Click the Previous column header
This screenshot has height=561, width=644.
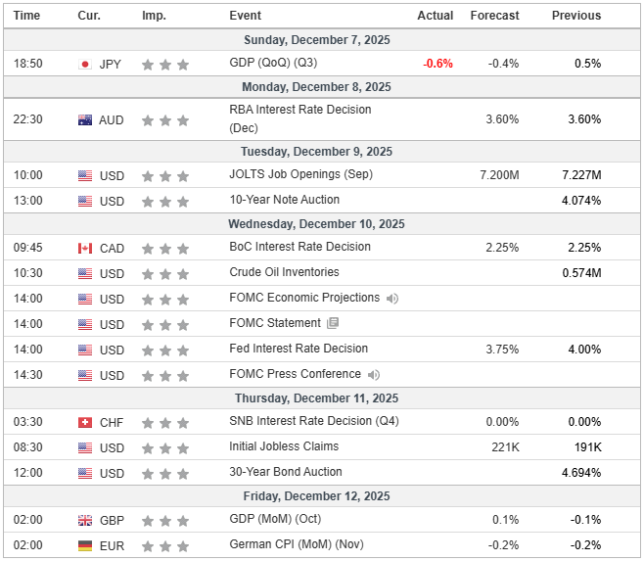click(x=576, y=16)
